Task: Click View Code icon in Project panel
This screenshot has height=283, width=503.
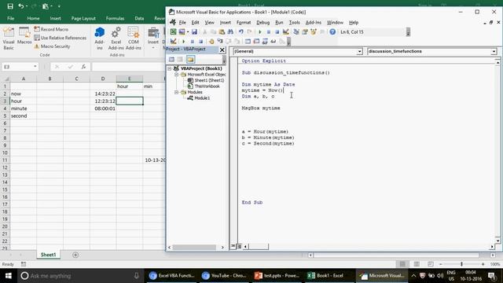Action: (x=171, y=60)
